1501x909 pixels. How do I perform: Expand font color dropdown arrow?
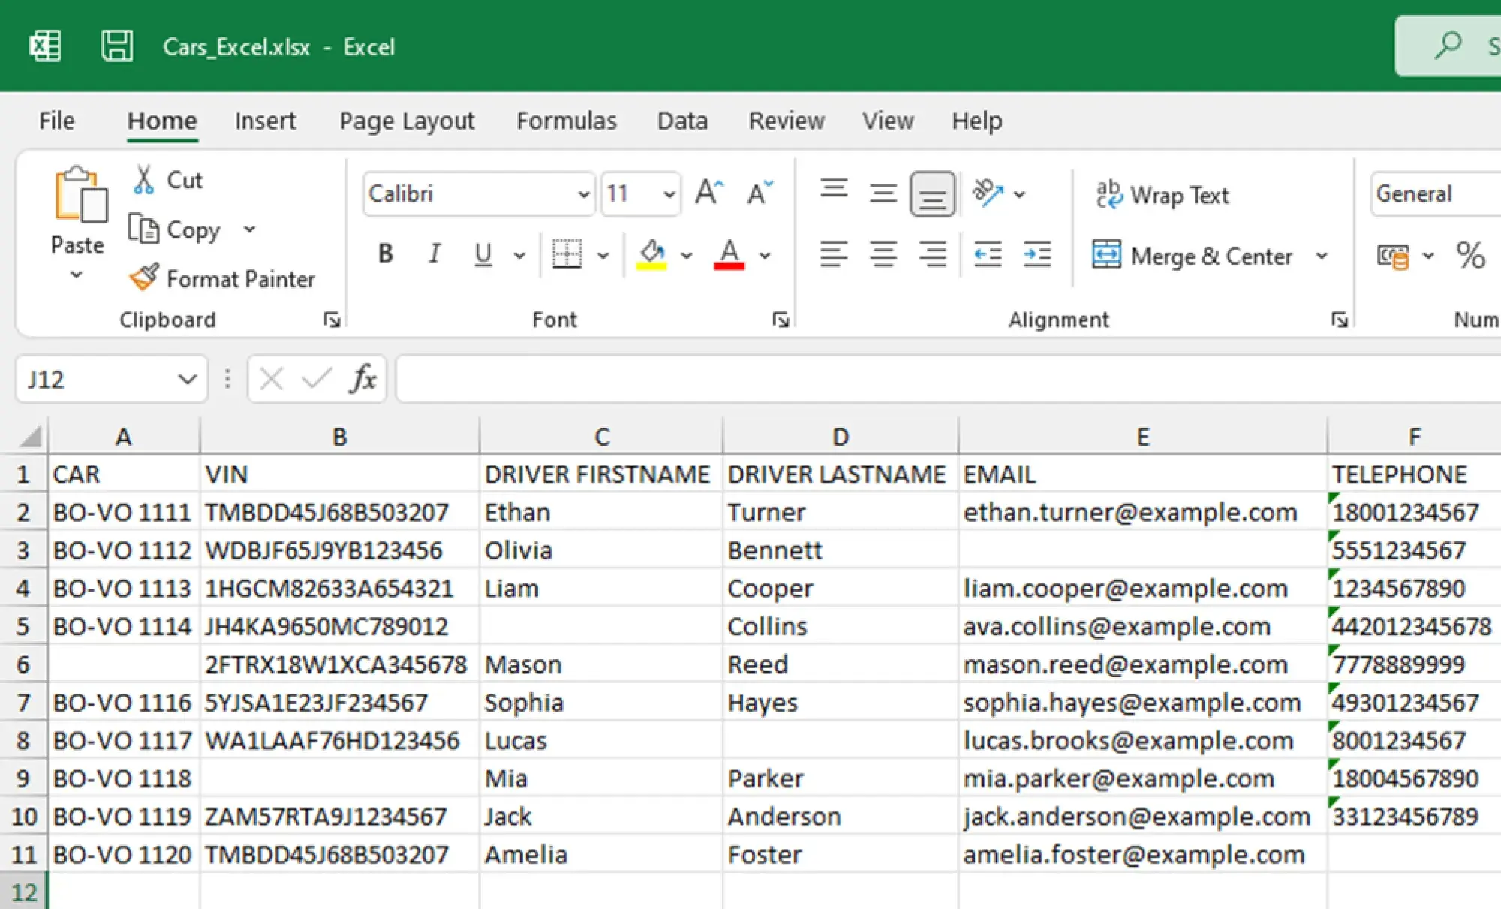pos(765,255)
